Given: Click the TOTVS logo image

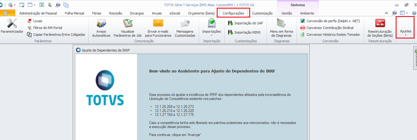Looking at the screenshot, I should tap(105, 88).
